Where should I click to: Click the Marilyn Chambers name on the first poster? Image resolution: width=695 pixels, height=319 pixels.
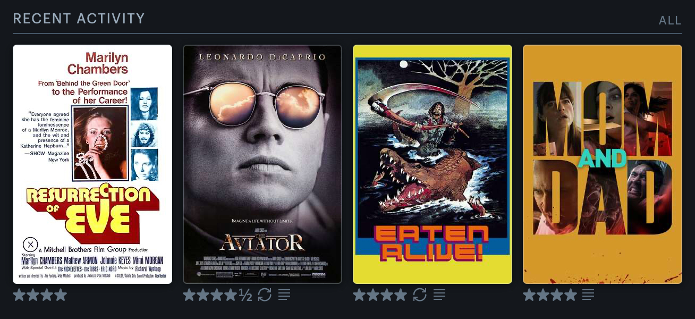tap(98, 63)
